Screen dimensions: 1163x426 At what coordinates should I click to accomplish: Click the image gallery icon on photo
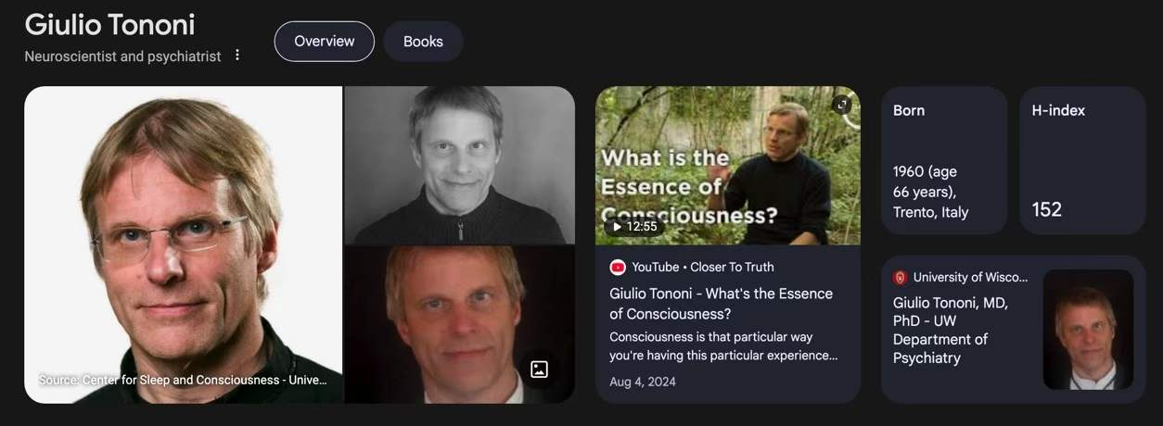pos(539,370)
